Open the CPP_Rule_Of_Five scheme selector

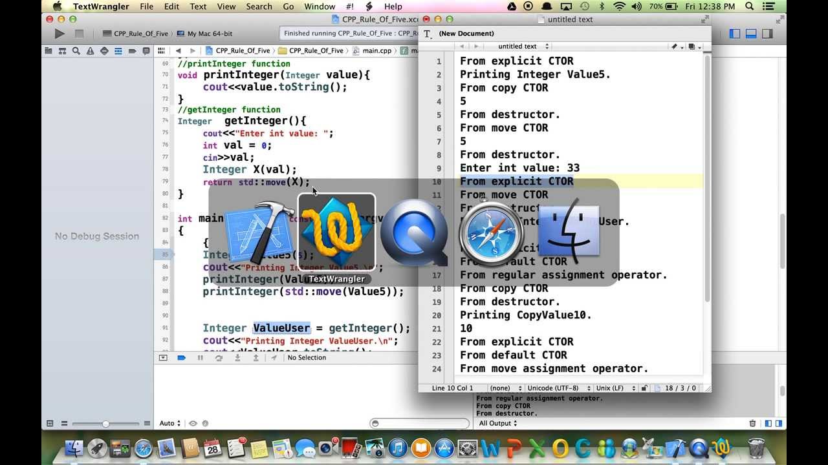tap(137, 34)
